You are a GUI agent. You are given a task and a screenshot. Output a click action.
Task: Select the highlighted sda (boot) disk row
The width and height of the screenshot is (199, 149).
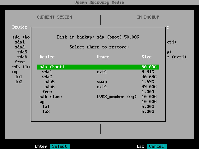click(x=98, y=67)
